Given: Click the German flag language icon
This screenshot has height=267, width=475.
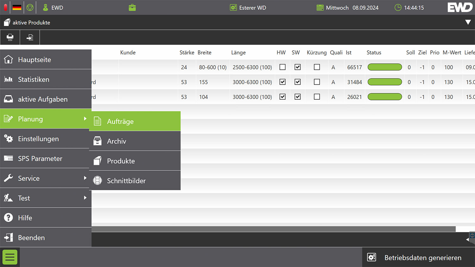Looking at the screenshot, I should pyautogui.click(x=17, y=8).
